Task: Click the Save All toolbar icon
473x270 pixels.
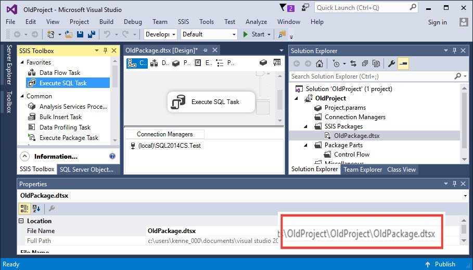Action: (91, 34)
